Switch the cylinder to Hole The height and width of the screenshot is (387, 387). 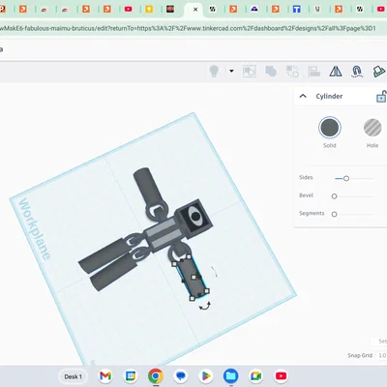[x=372, y=128]
